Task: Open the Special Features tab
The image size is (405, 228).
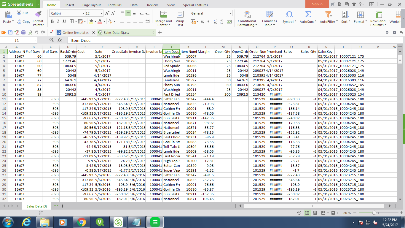Action: 195,5
